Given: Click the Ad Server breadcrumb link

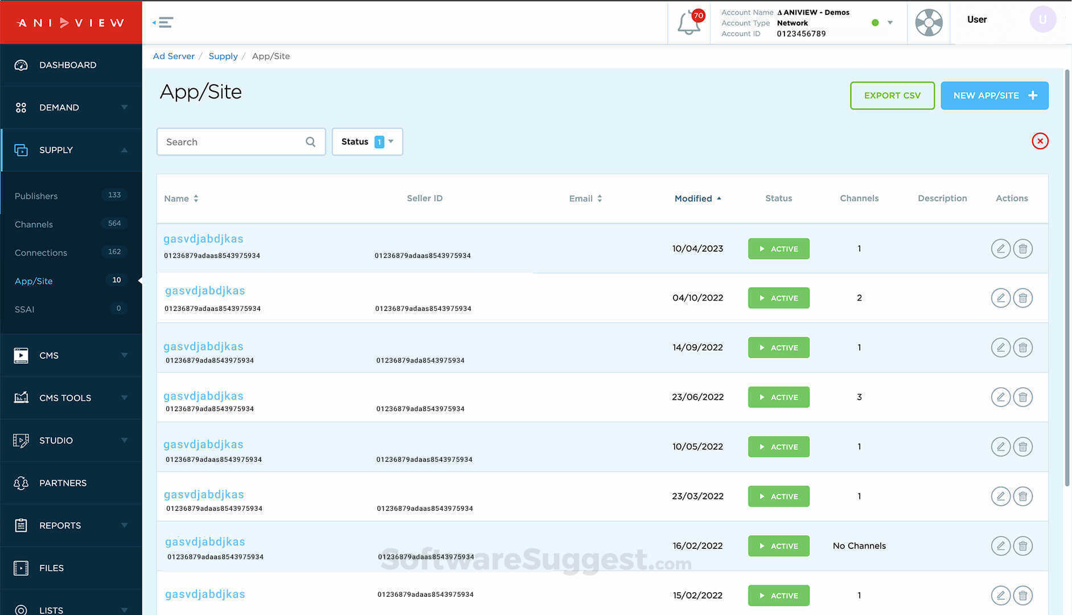Looking at the screenshot, I should pos(174,56).
